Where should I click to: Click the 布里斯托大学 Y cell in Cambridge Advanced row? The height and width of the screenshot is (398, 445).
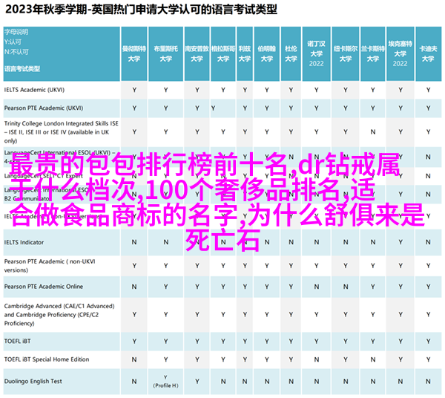coord(165,315)
